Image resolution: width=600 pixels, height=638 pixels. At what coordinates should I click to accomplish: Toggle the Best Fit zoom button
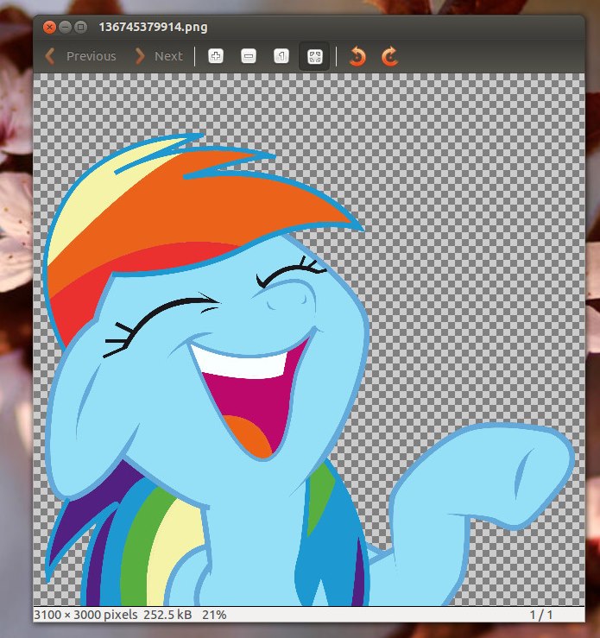pos(314,56)
